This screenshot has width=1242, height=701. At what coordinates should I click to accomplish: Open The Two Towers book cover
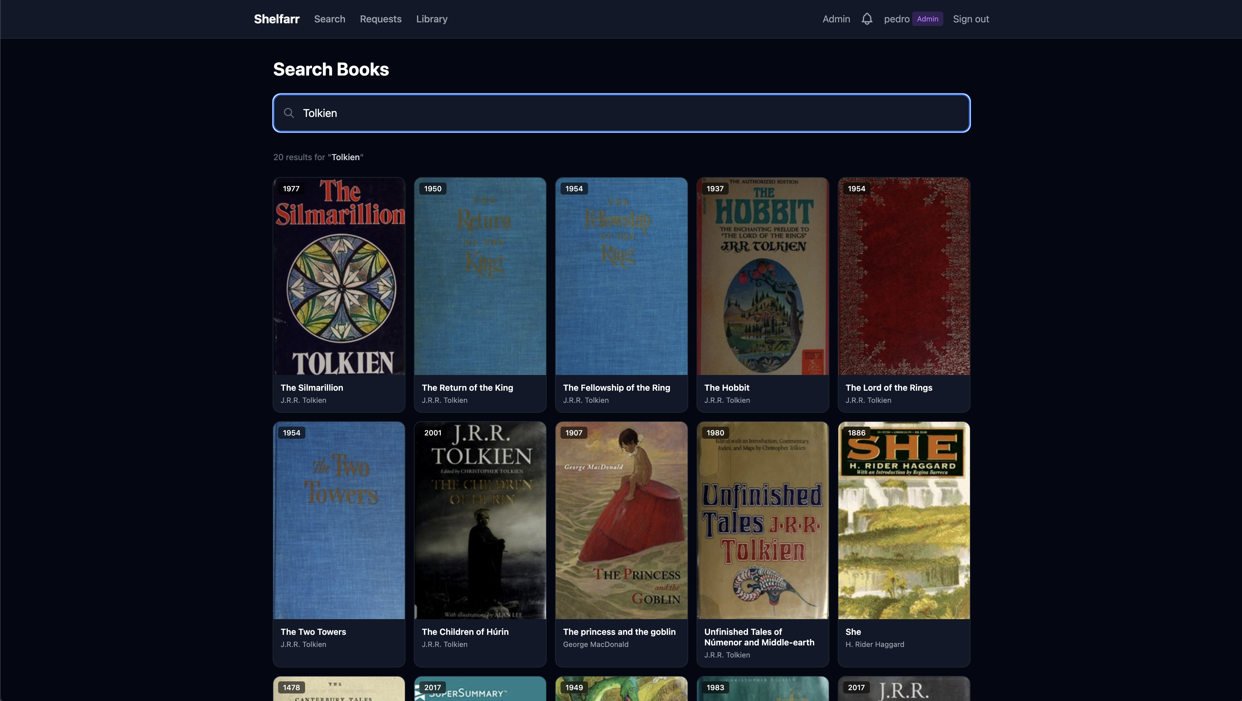tap(339, 520)
